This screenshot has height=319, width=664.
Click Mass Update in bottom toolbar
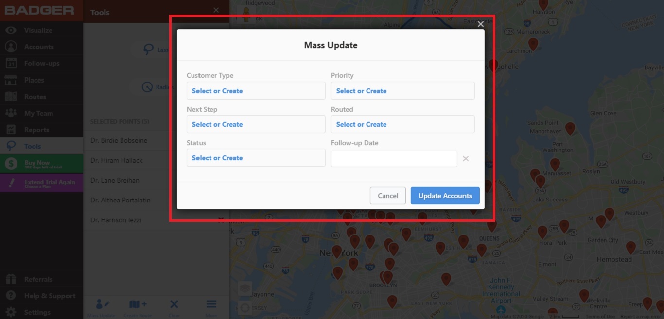point(102,308)
